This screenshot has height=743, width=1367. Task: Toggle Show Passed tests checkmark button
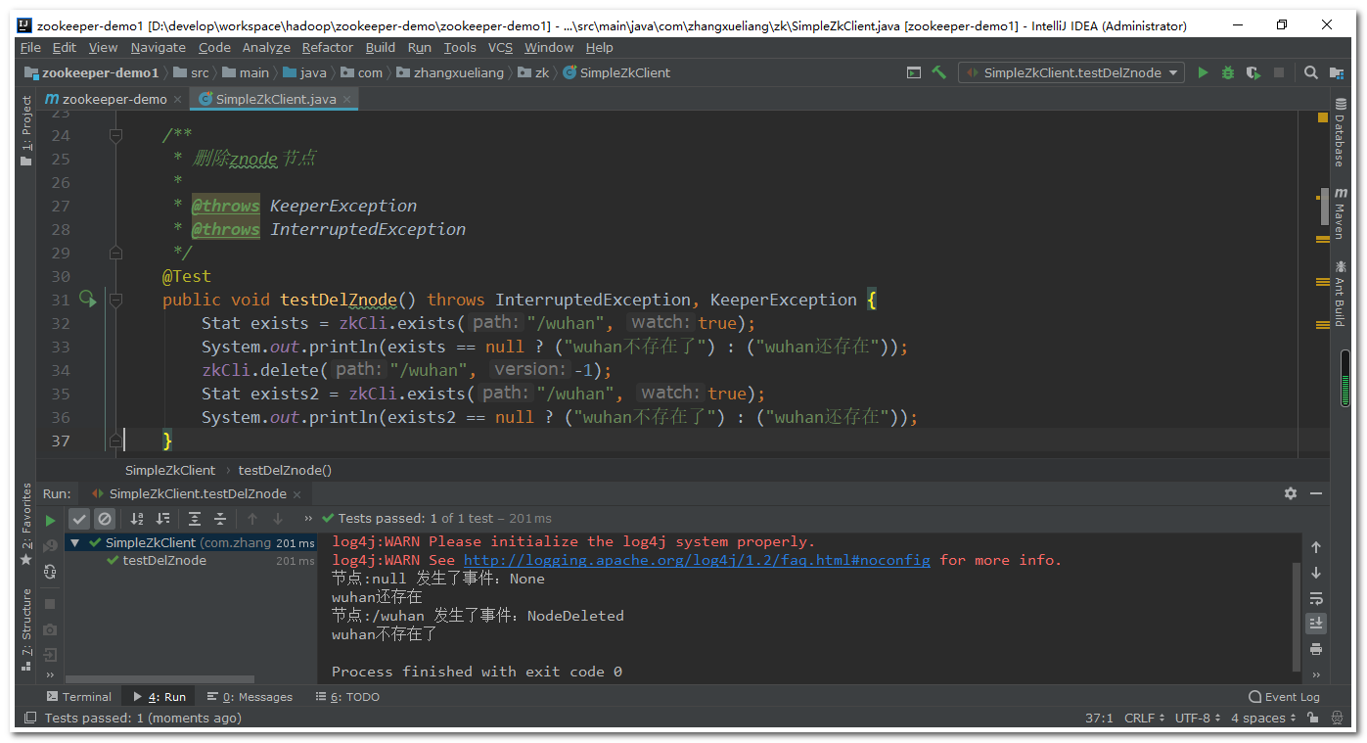click(79, 519)
